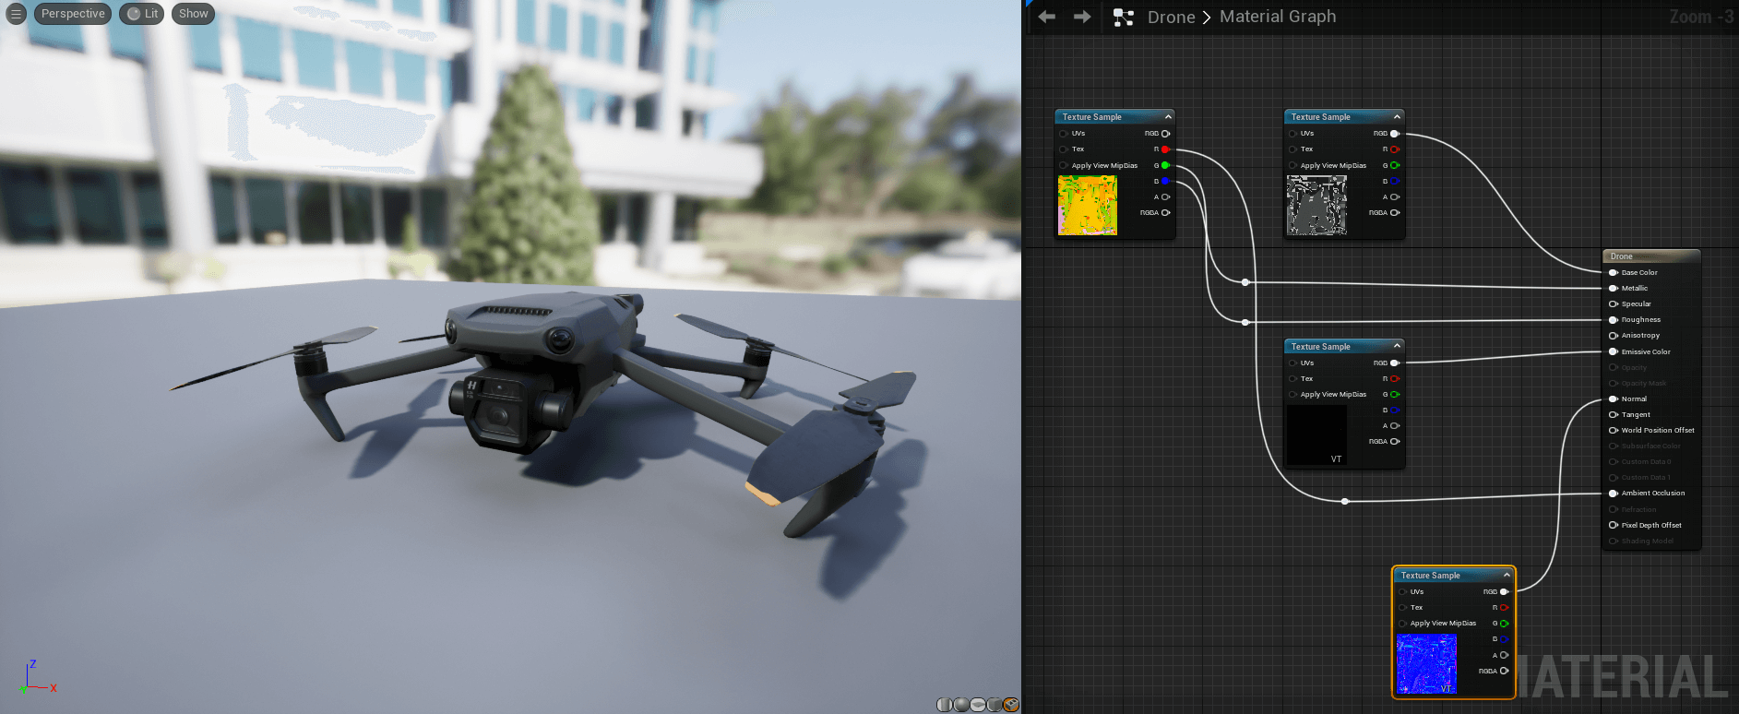Select the custom mesh preview icon
This screenshot has height=714, width=1739.
click(x=1011, y=705)
